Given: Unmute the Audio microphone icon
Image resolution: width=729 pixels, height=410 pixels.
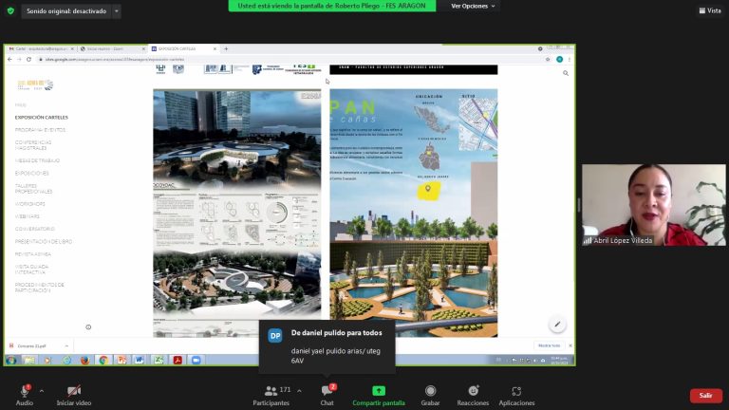Looking at the screenshot, I should [x=24, y=391].
